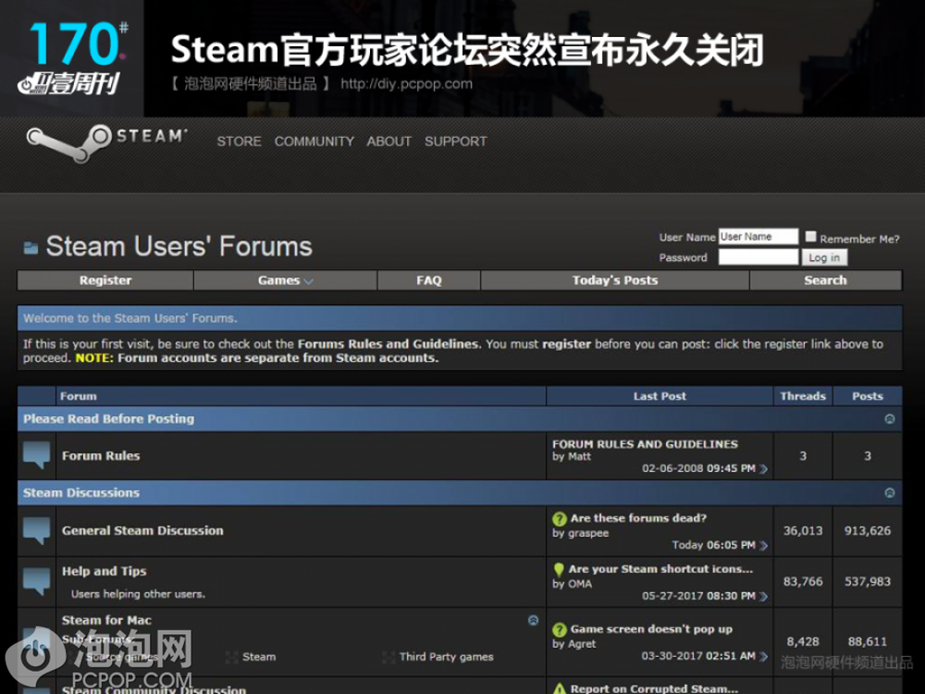Click the Steam Users' Forums title
Viewport: 925px width, 694px height.
(179, 247)
